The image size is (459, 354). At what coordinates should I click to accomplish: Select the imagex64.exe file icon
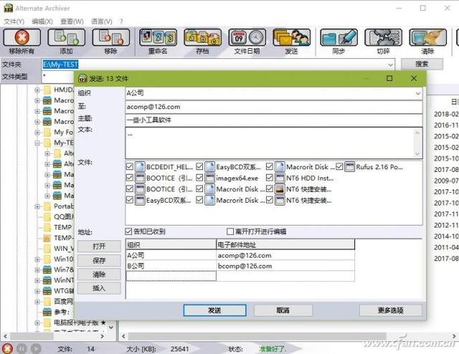click(209, 178)
